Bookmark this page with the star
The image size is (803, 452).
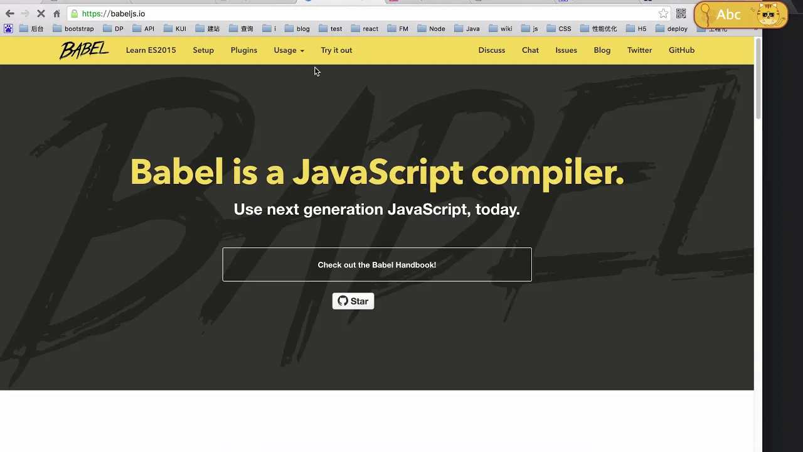click(663, 13)
